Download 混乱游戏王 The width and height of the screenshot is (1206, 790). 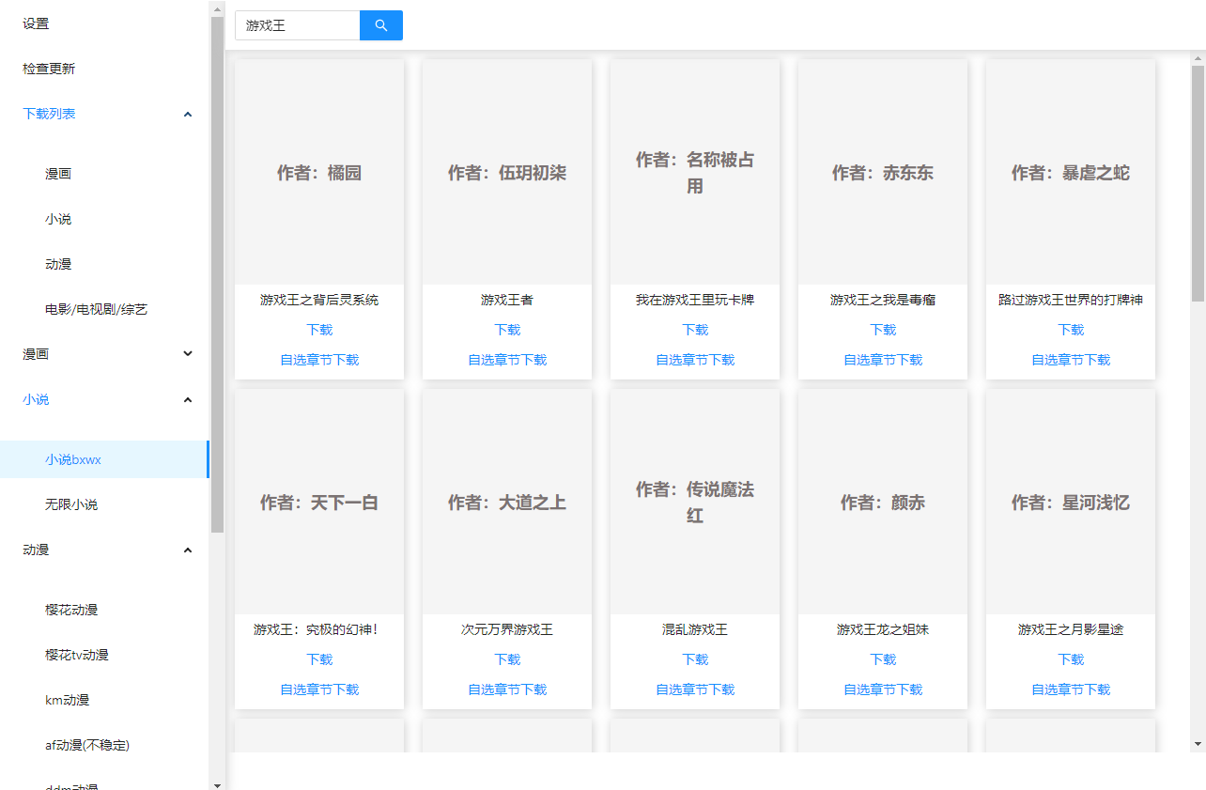(x=694, y=658)
